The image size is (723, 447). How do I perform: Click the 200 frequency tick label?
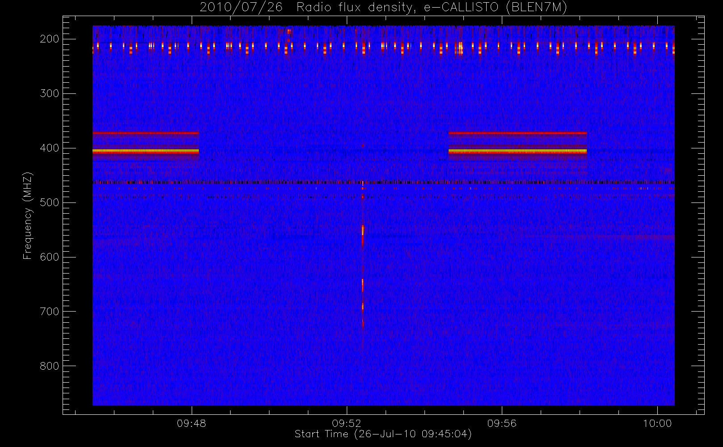pos(49,39)
